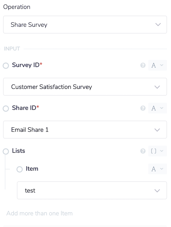Click the text type 'A' indicator beside Item
The width and height of the screenshot is (171, 227).
(154, 169)
